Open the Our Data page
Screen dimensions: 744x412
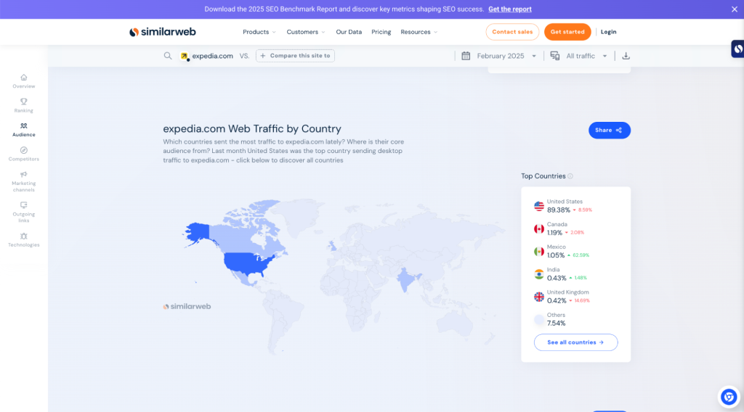[349, 32]
